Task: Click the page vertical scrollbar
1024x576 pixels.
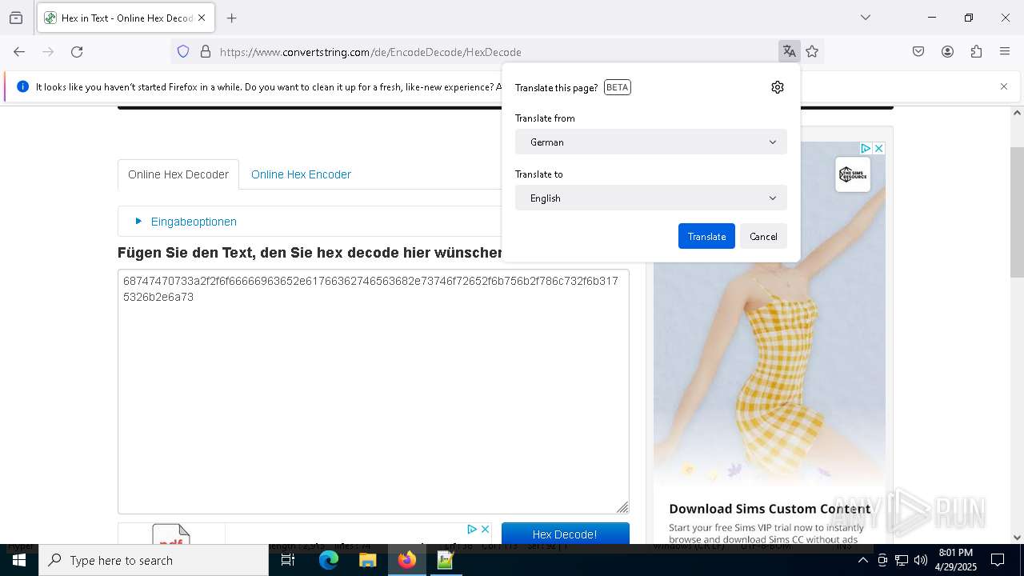Action: coord(1017,212)
